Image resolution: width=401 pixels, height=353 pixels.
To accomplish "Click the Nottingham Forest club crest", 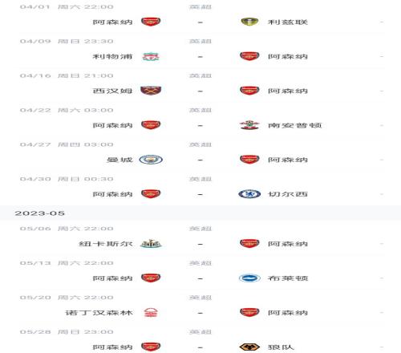I will (x=151, y=312).
